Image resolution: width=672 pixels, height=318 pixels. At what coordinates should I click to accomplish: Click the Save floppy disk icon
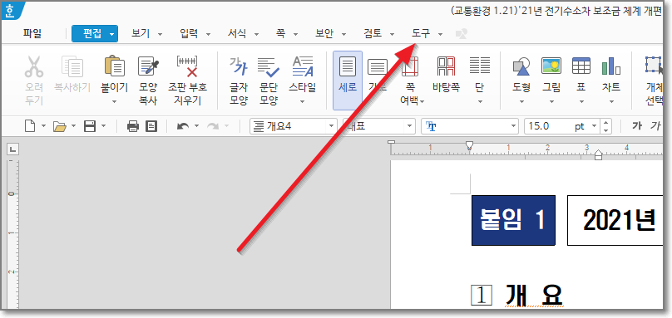pos(90,126)
